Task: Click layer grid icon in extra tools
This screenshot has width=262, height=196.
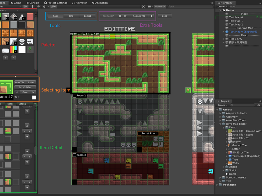Action: pos(120,16)
